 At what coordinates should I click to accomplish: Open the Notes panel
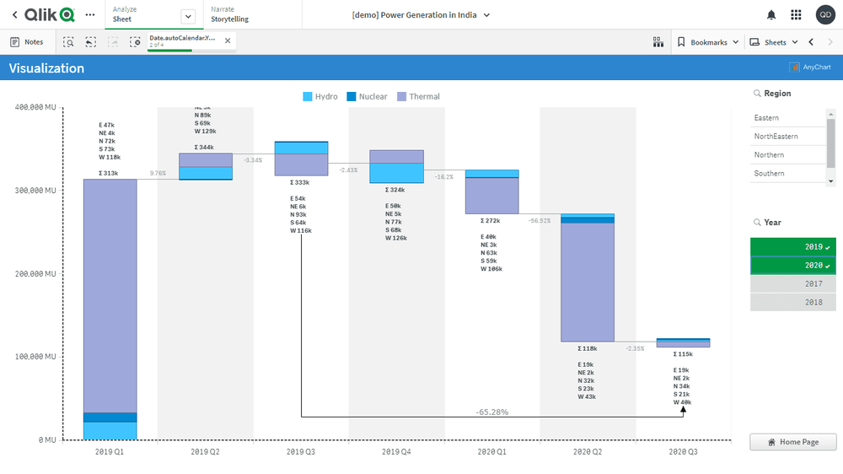coord(27,42)
